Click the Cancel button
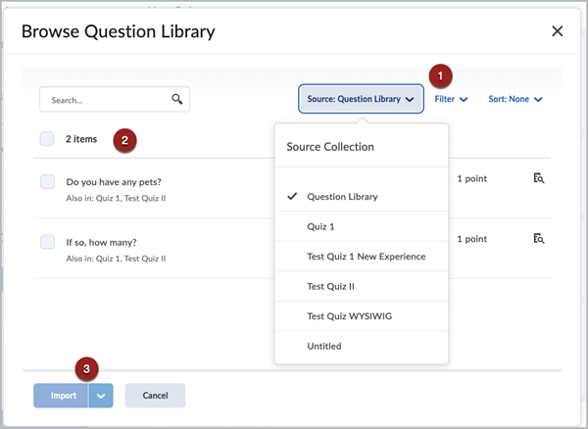Viewport: 588px width, 429px height. 155,396
